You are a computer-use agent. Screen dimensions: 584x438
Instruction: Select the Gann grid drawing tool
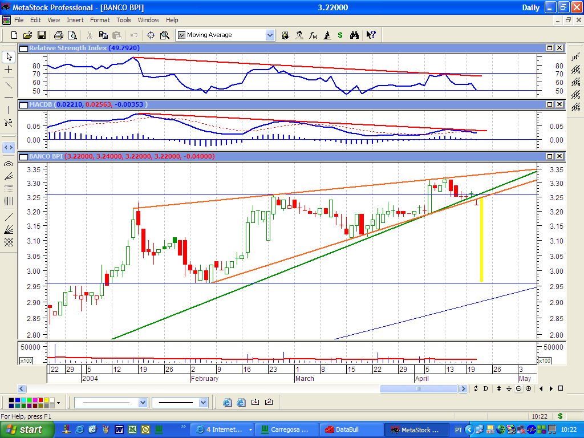click(x=9, y=242)
